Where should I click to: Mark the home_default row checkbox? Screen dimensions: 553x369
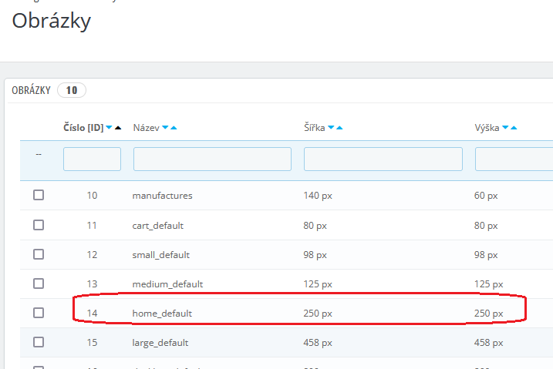point(39,313)
